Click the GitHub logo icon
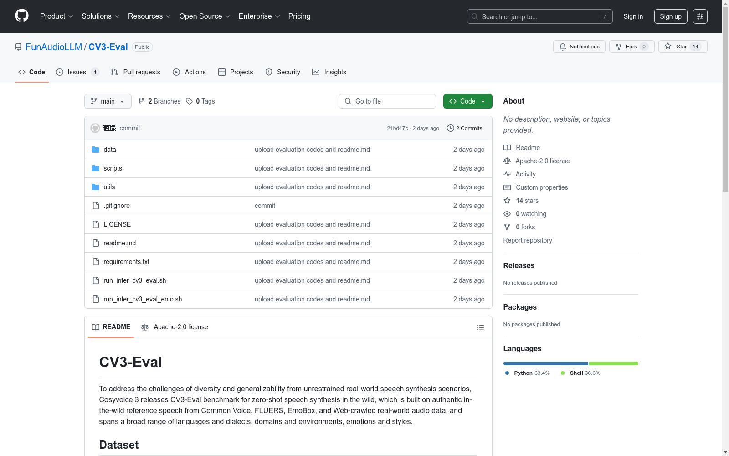 point(22,16)
